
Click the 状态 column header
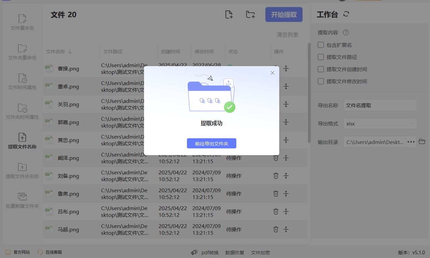tap(233, 52)
